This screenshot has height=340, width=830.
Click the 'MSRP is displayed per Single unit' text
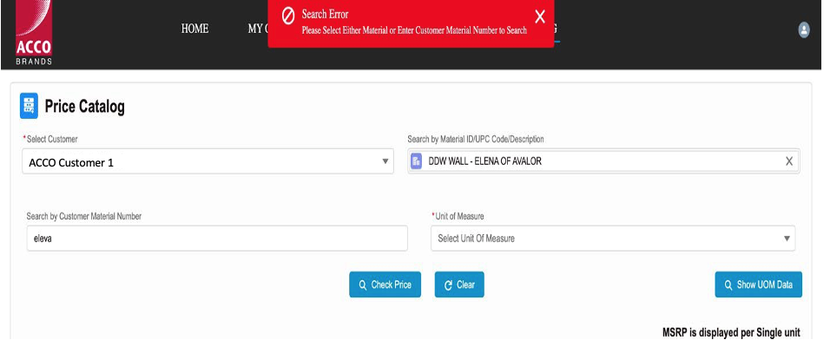731,332
